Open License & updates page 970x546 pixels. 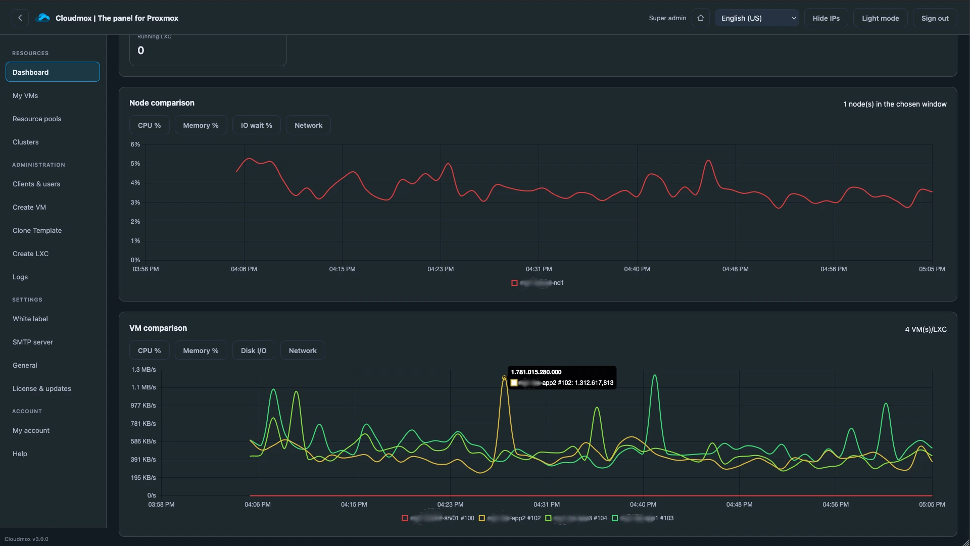click(53, 388)
